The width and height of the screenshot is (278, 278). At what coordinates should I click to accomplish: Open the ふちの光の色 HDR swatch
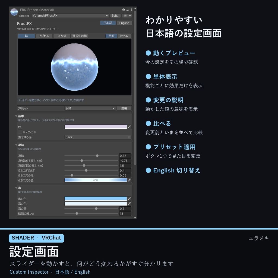(96, 180)
